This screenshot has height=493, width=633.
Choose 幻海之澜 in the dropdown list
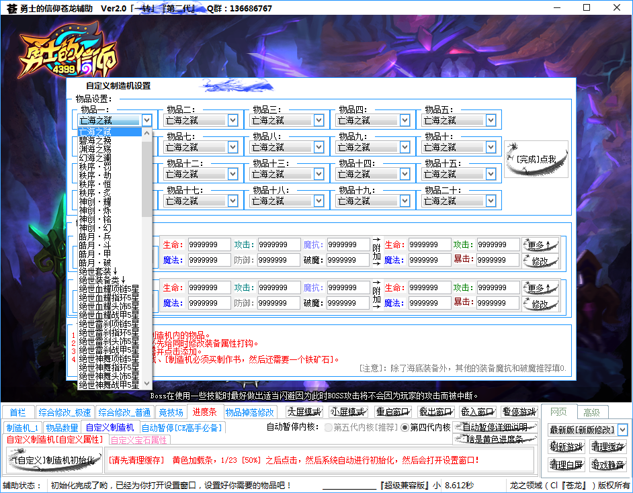110,158
